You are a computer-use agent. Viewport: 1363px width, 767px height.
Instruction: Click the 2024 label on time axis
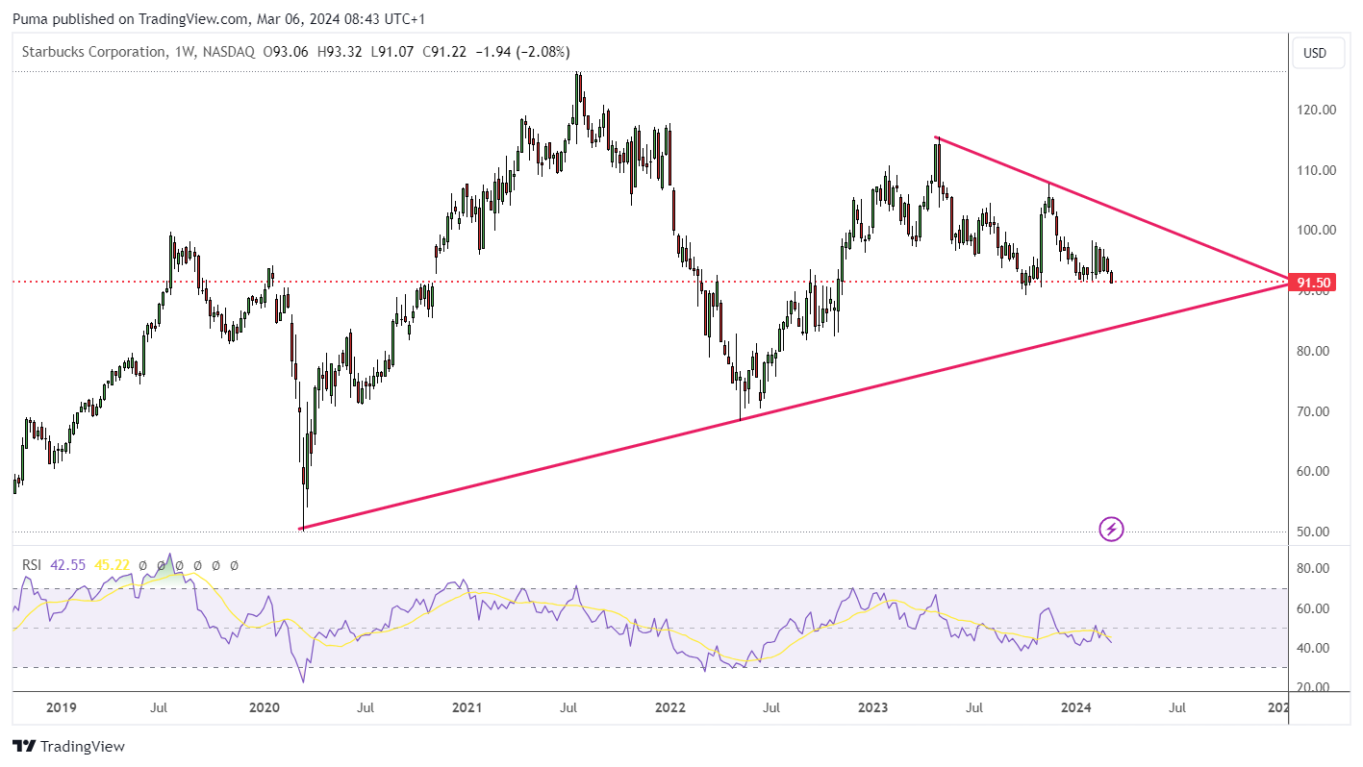pyautogui.click(x=1075, y=708)
